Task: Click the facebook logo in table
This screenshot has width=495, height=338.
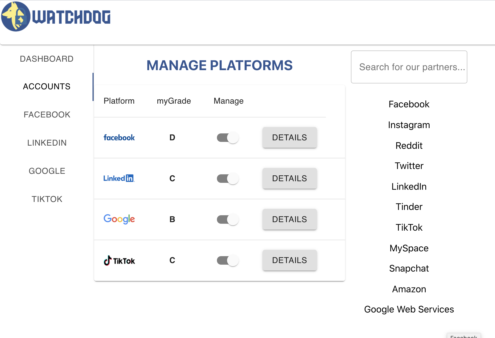Action: (x=119, y=138)
